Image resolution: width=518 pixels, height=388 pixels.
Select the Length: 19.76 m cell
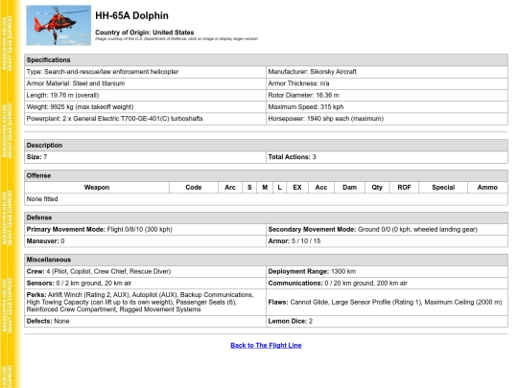pyautogui.click(x=145, y=96)
